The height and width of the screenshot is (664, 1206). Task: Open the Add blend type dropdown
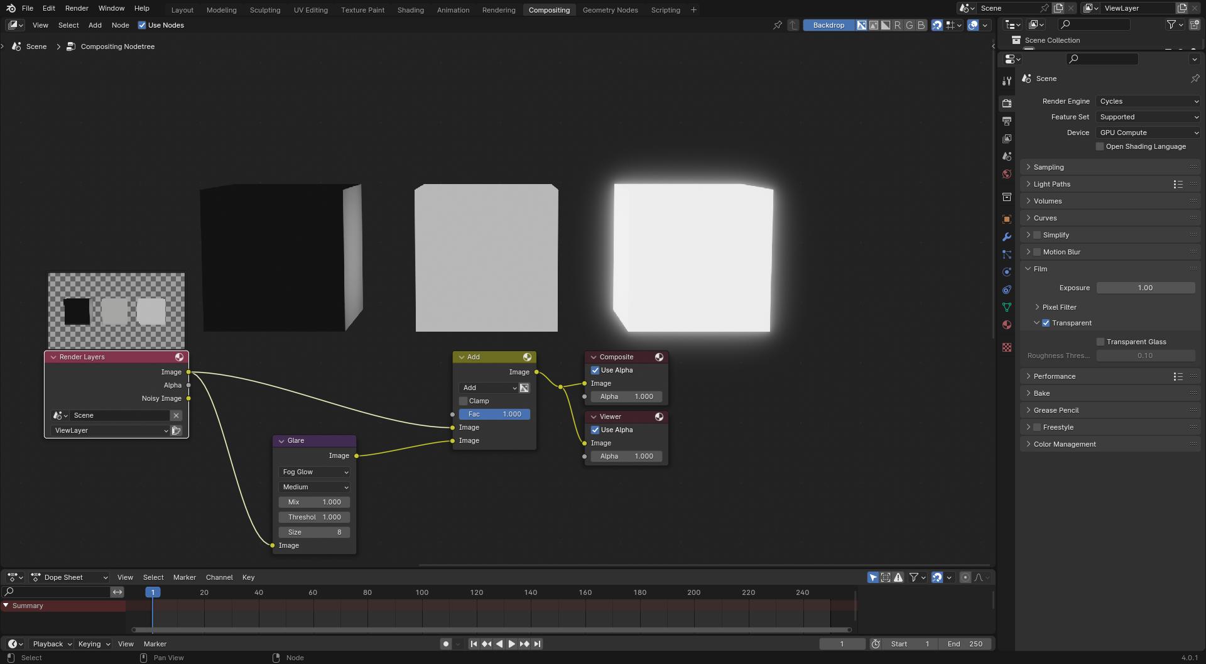[x=488, y=388]
